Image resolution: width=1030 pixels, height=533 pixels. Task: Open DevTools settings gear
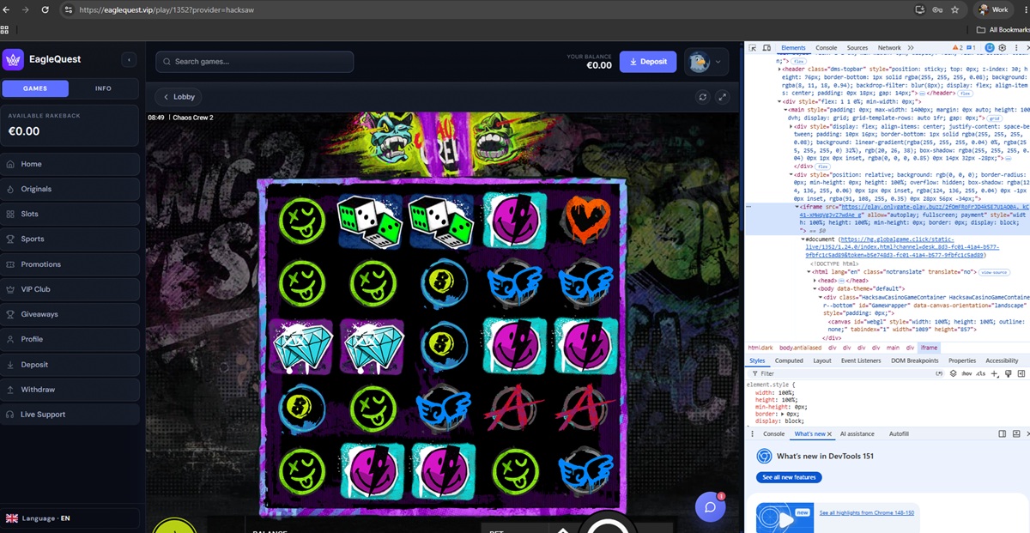click(x=1002, y=48)
